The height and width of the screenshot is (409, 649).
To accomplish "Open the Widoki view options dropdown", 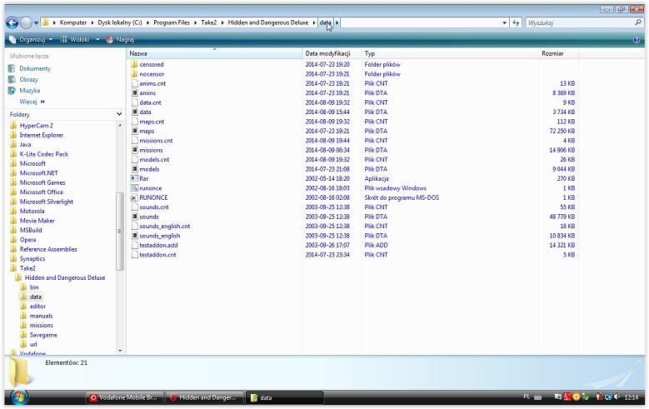I will pos(76,39).
